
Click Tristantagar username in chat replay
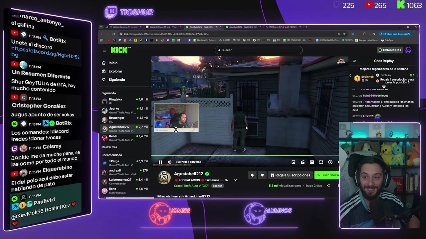click(x=371, y=102)
